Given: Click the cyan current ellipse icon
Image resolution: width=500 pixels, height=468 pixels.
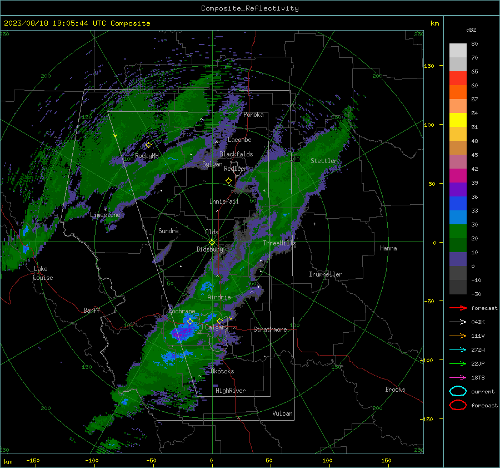Looking at the screenshot, I should click(x=458, y=391).
